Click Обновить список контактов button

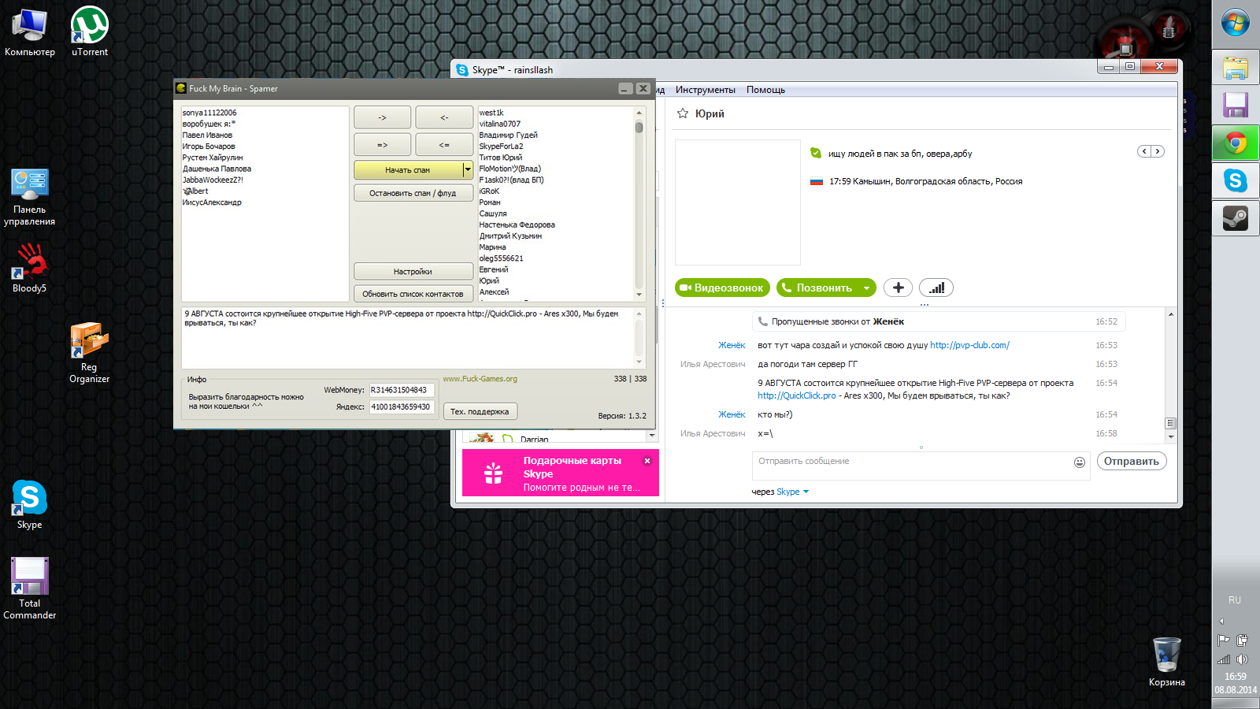[x=413, y=294]
